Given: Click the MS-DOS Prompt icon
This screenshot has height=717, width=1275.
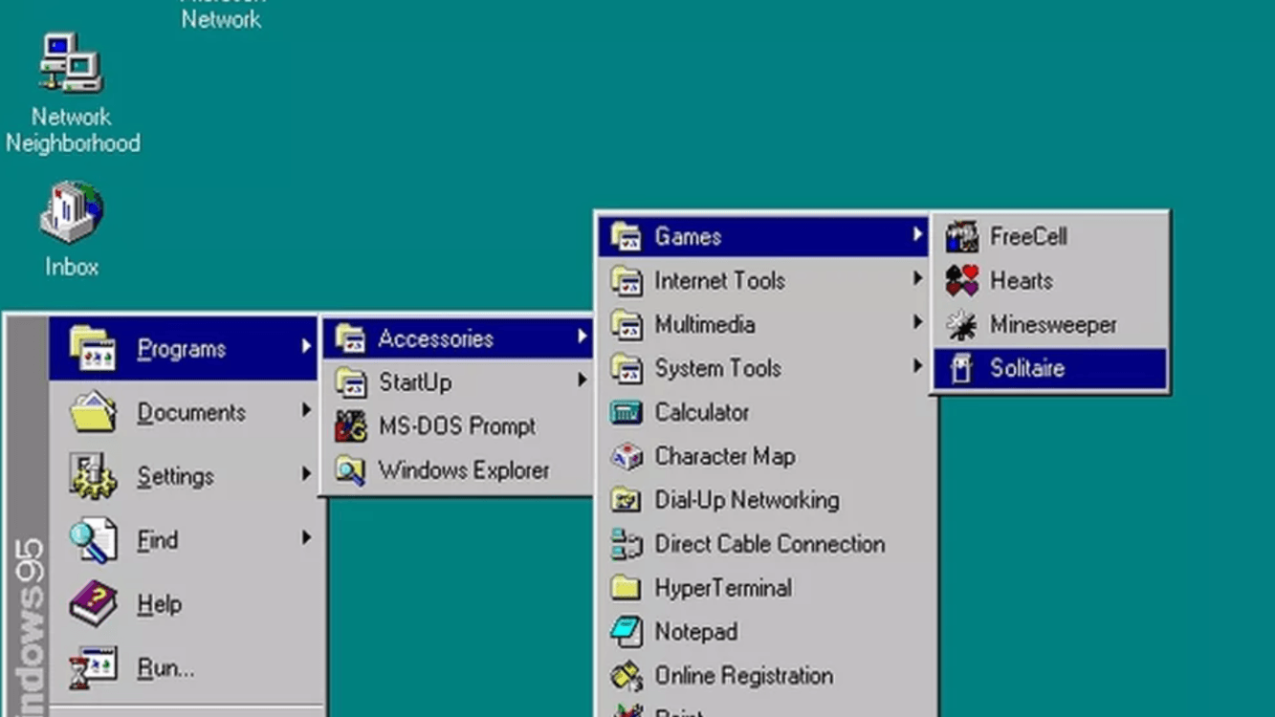Looking at the screenshot, I should (x=350, y=426).
